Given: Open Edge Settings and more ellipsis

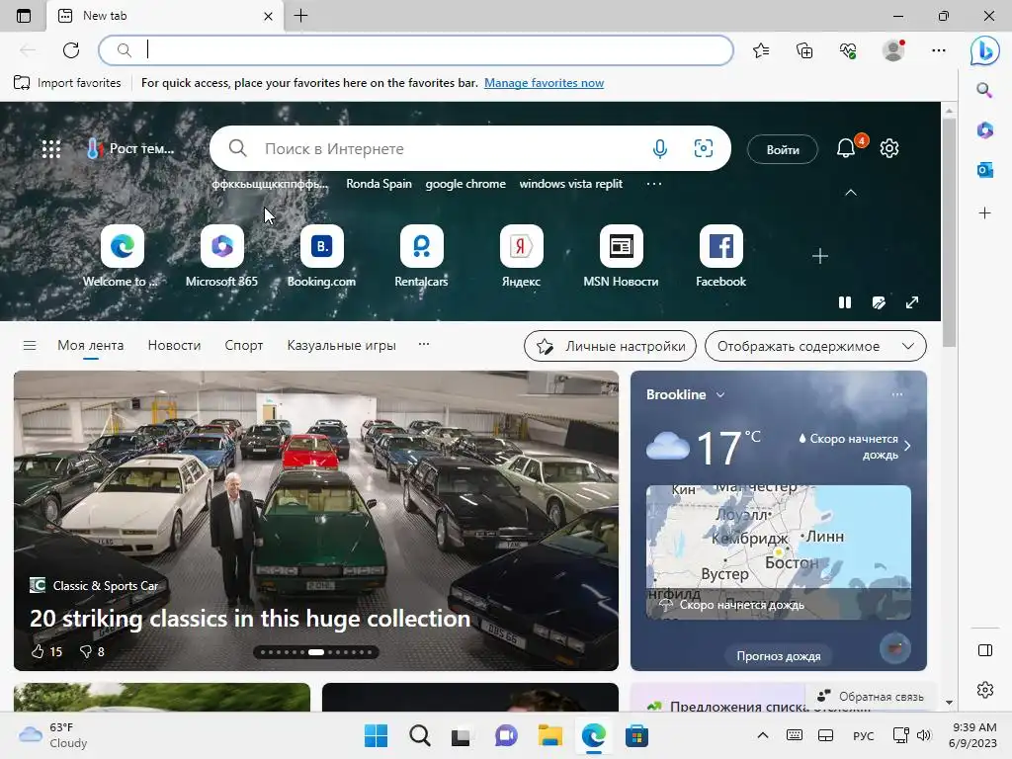Looking at the screenshot, I should 939,50.
